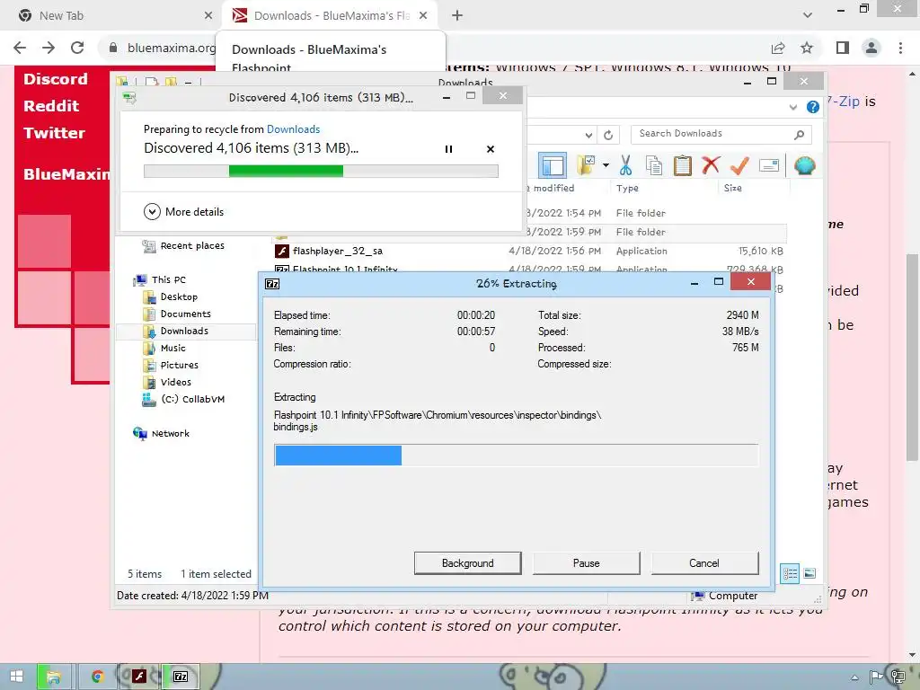
Task: Click the Paste clipboard icon in Explorer toolbar
Action: pyautogui.click(x=682, y=165)
